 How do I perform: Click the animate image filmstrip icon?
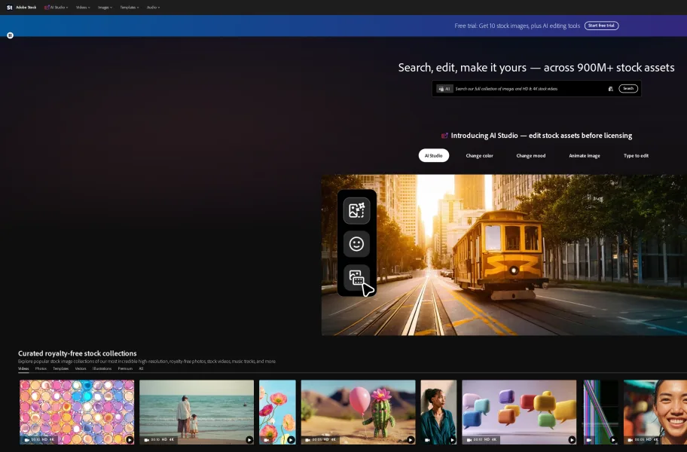point(356,277)
